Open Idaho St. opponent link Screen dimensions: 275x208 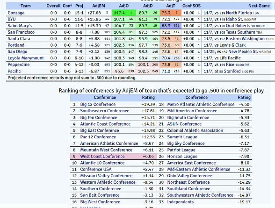click(234, 19)
